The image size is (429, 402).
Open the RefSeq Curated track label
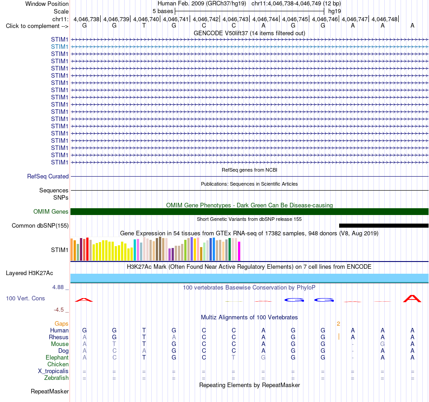[x=48, y=177]
